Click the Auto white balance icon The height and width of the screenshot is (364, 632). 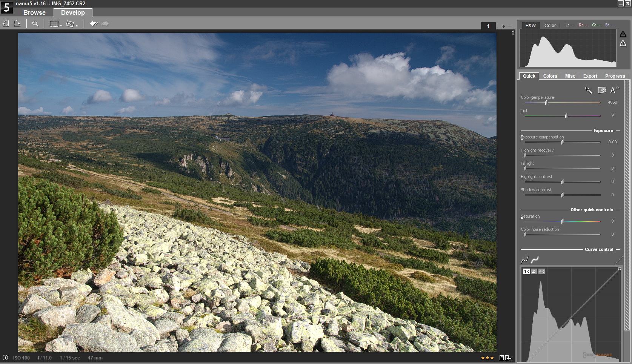[x=614, y=90]
